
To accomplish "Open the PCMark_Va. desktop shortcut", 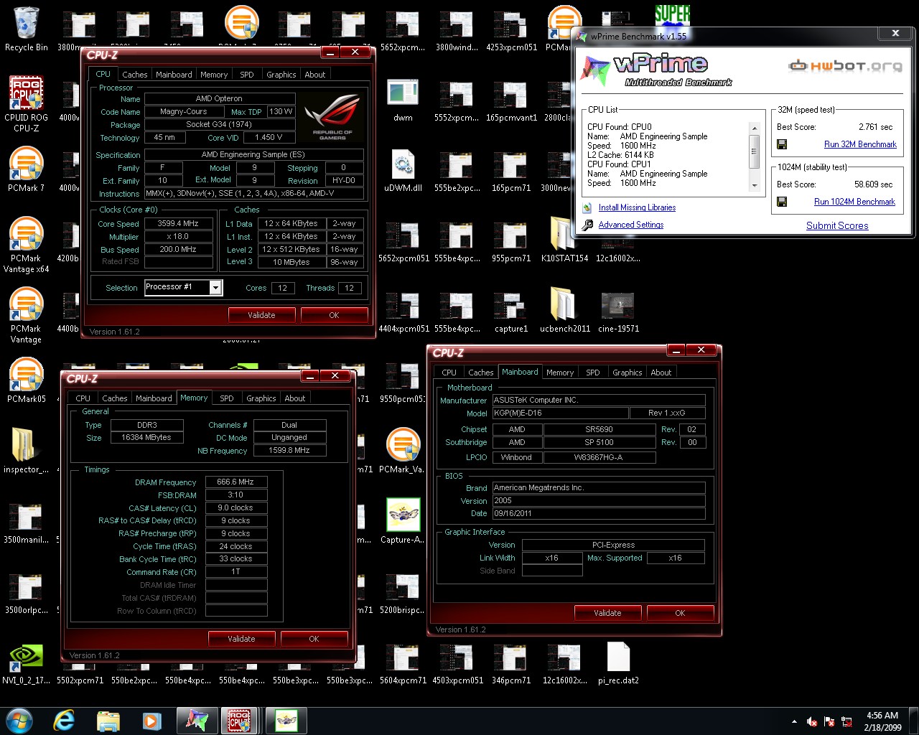I will point(403,451).
